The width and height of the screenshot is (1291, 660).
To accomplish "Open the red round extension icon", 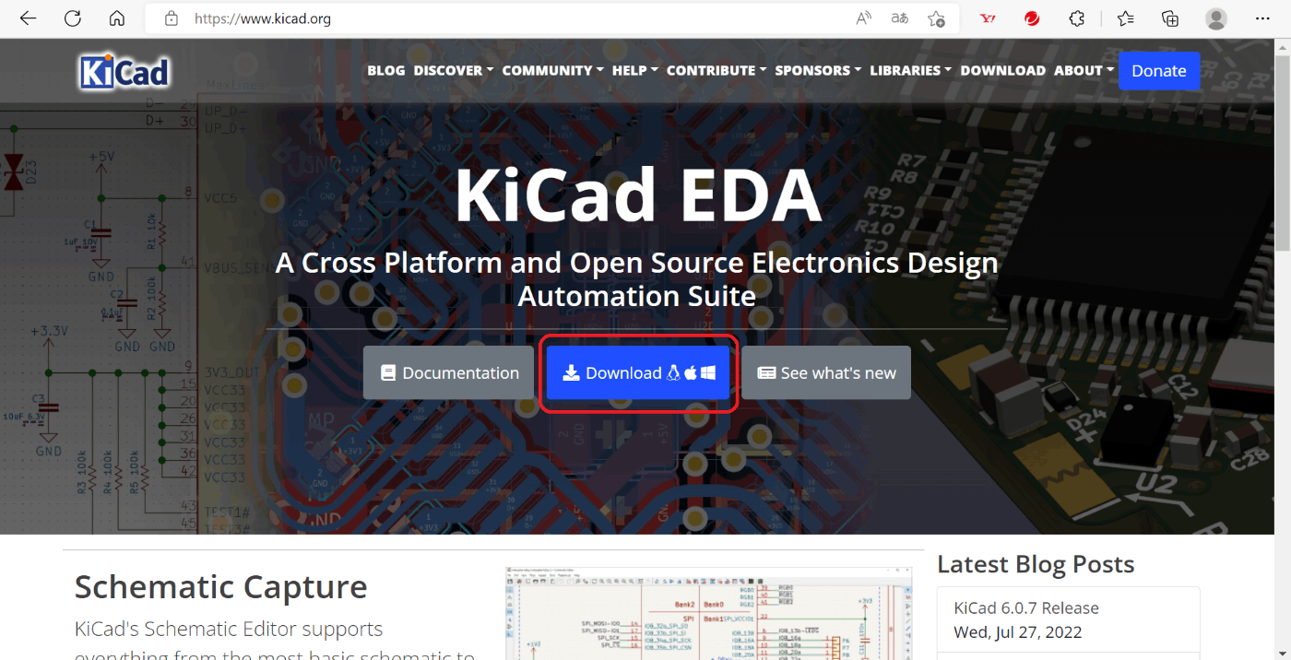I will tap(1032, 18).
